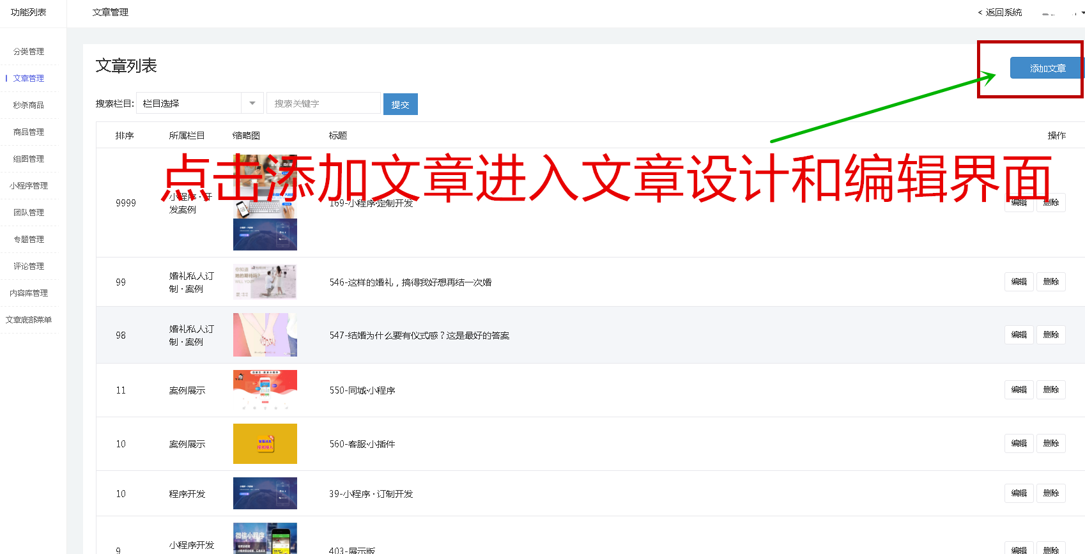
Task: Click the 添加文章 button
Action: tap(1047, 68)
